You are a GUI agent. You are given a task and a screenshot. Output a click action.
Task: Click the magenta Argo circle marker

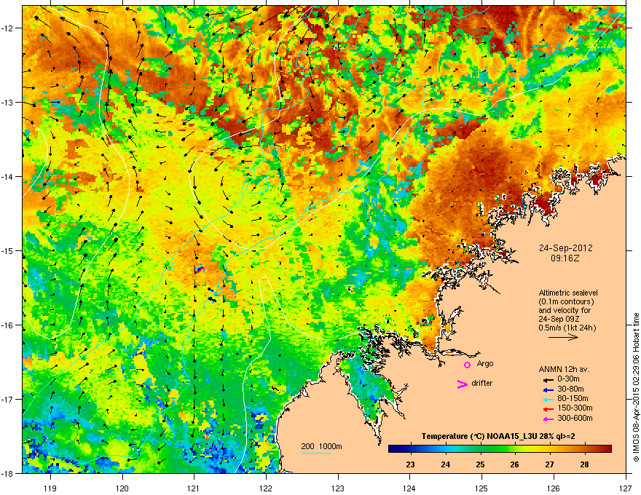(x=467, y=365)
